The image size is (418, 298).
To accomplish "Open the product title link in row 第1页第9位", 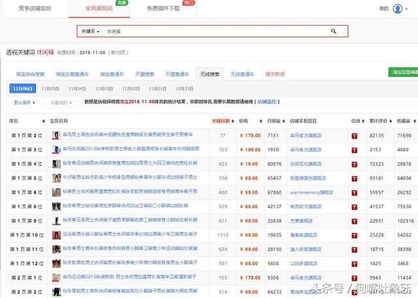I will tap(130, 220).
